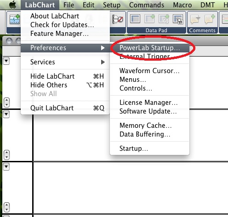This screenshot has width=228, height=217.
Task: Click the first channel's scale stepper
Action: (6, 103)
